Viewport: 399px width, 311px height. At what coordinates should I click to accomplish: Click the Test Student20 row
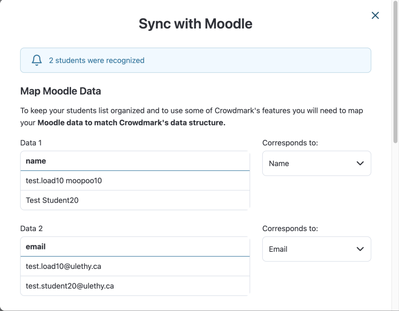[x=135, y=200]
